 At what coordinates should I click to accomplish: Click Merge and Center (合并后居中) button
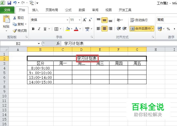[140, 29]
